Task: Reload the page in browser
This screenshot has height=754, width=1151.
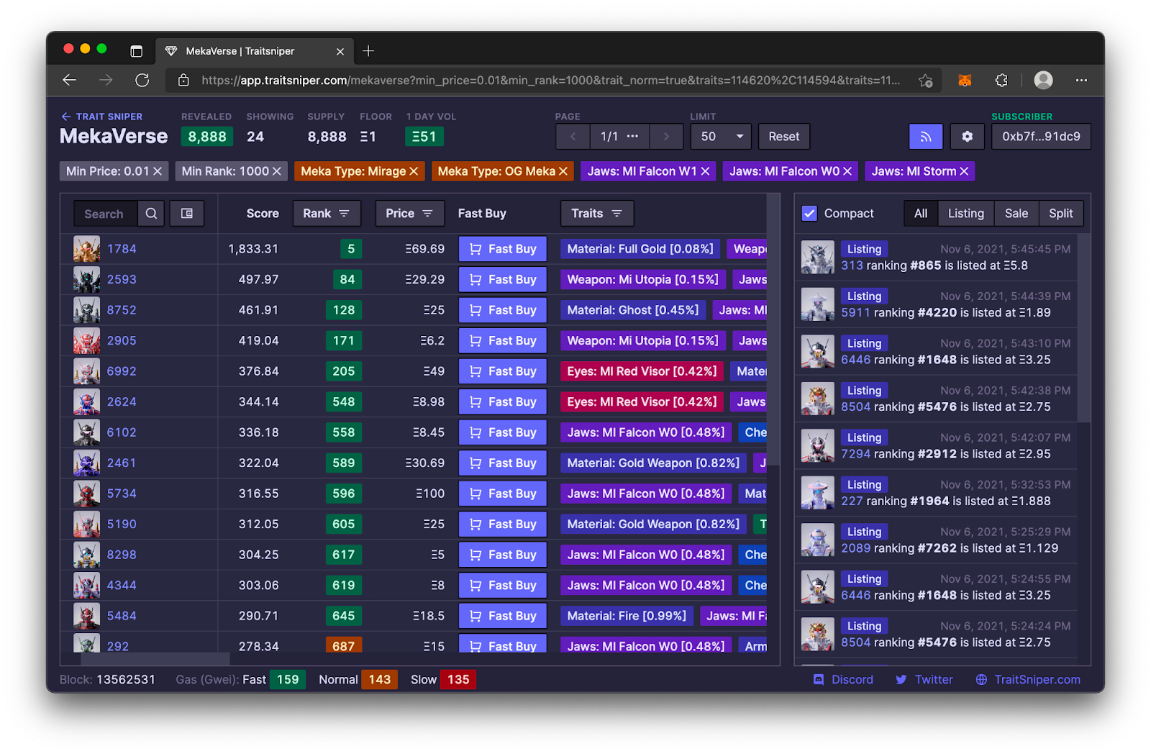Action: [142, 80]
